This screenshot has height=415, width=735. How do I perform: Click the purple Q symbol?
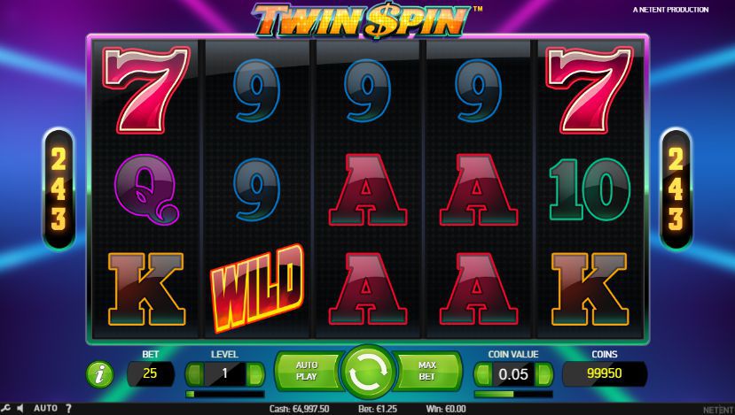click(146, 190)
